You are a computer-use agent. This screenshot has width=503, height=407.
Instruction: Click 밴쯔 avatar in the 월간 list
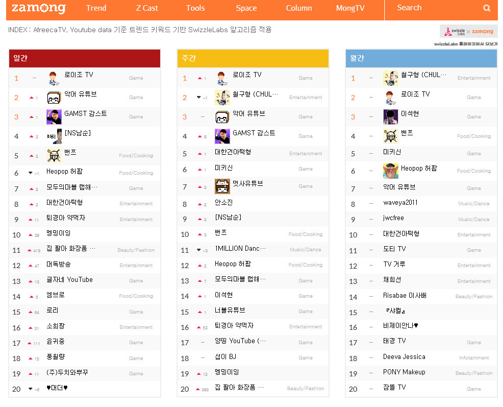pos(391,136)
